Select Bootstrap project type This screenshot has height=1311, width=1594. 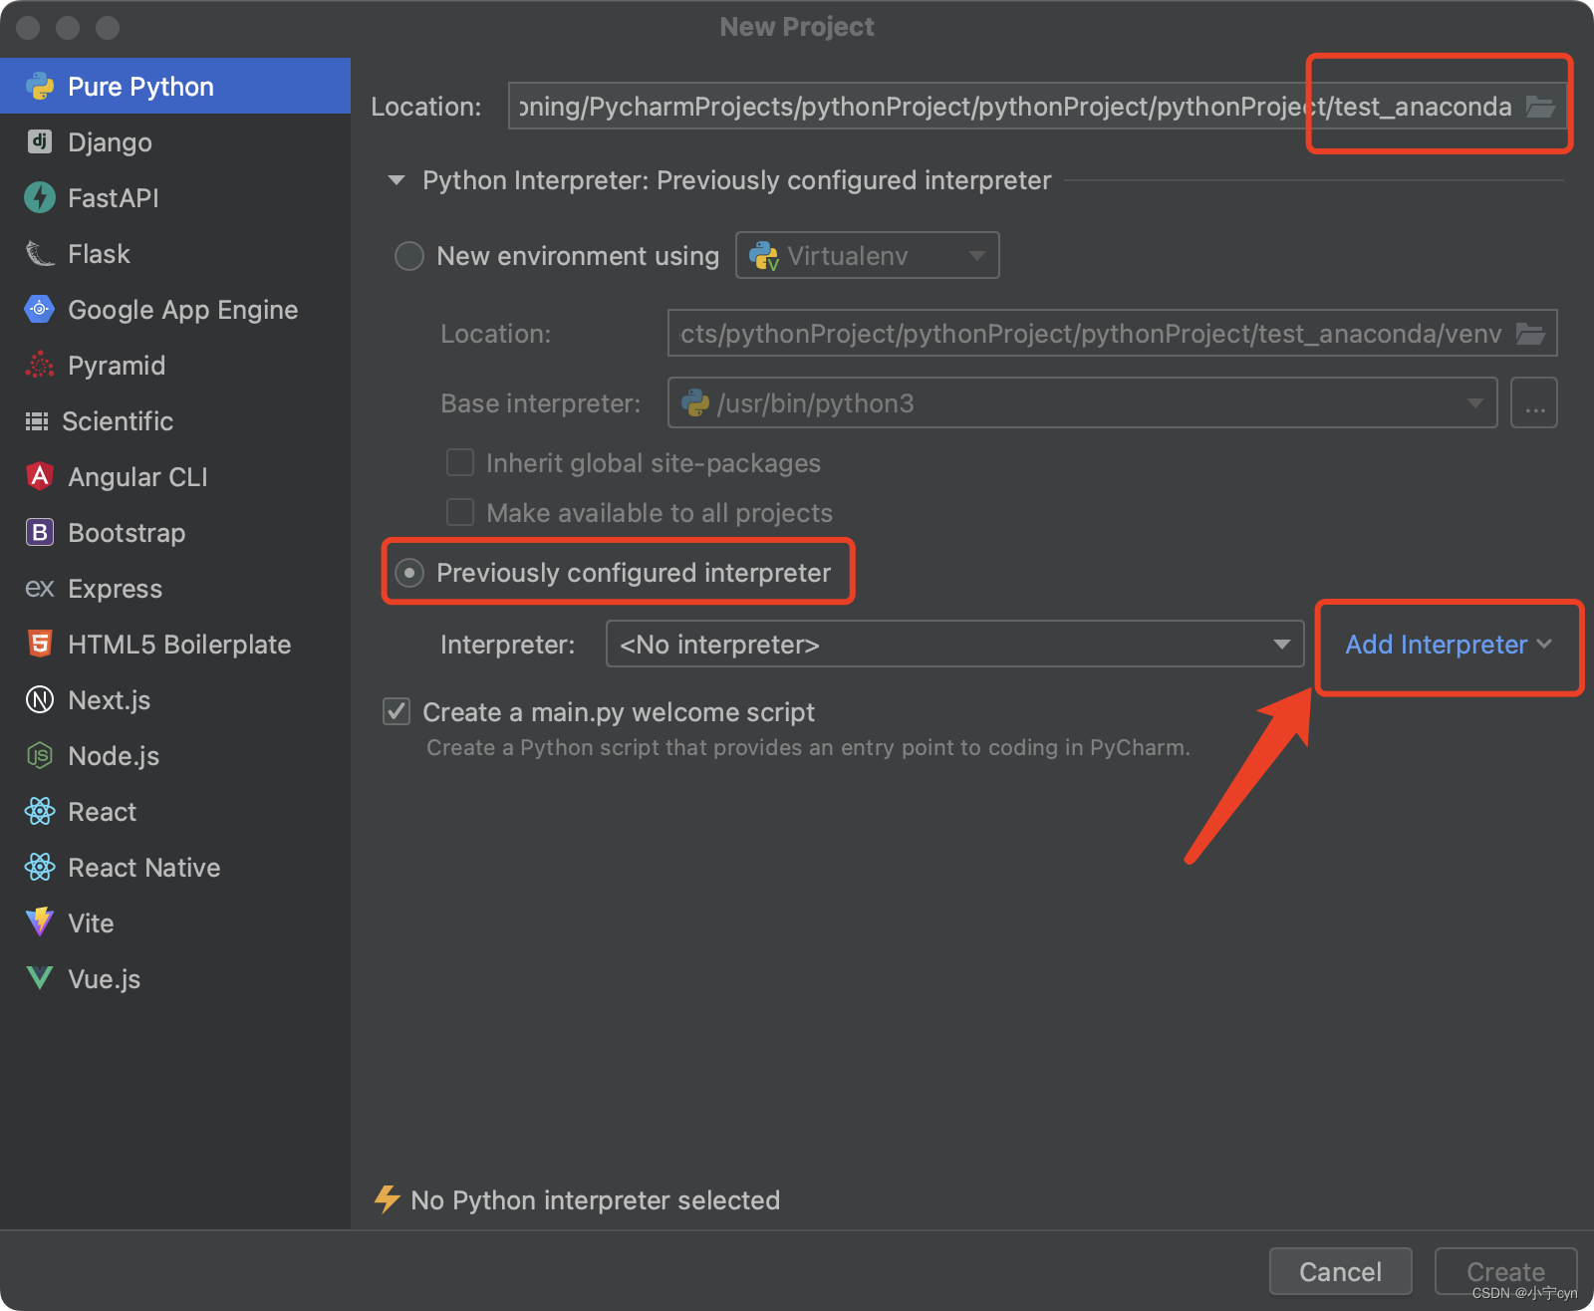175,532
